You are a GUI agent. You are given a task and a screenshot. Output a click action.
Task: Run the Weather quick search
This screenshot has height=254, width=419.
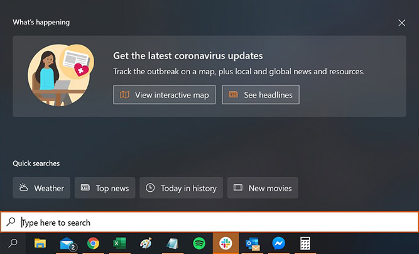pyautogui.click(x=41, y=188)
